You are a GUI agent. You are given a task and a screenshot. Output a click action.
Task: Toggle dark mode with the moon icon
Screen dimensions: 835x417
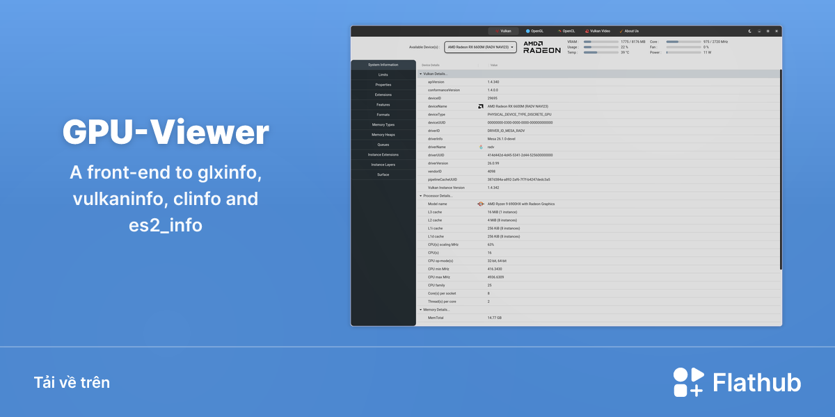click(x=750, y=31)
